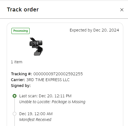This screenshot has width=128, height=126.
Task: Click the green Processing status badge
Action: click(x=20, y=31)
